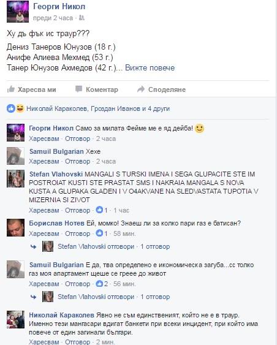Open list of people who reacted
The image size is (277, 345).
tap(98, 108)
